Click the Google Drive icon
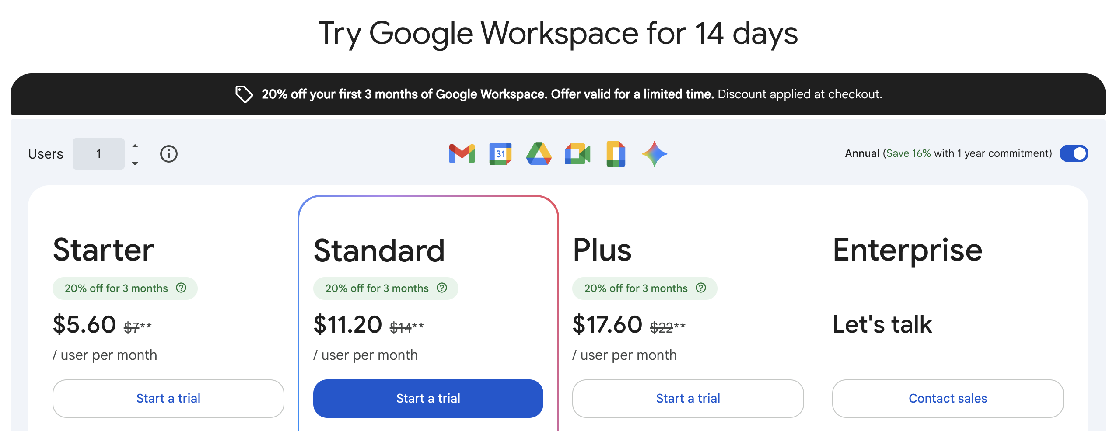This screenshot has width=1113, height=431. (x=539, y=153)
